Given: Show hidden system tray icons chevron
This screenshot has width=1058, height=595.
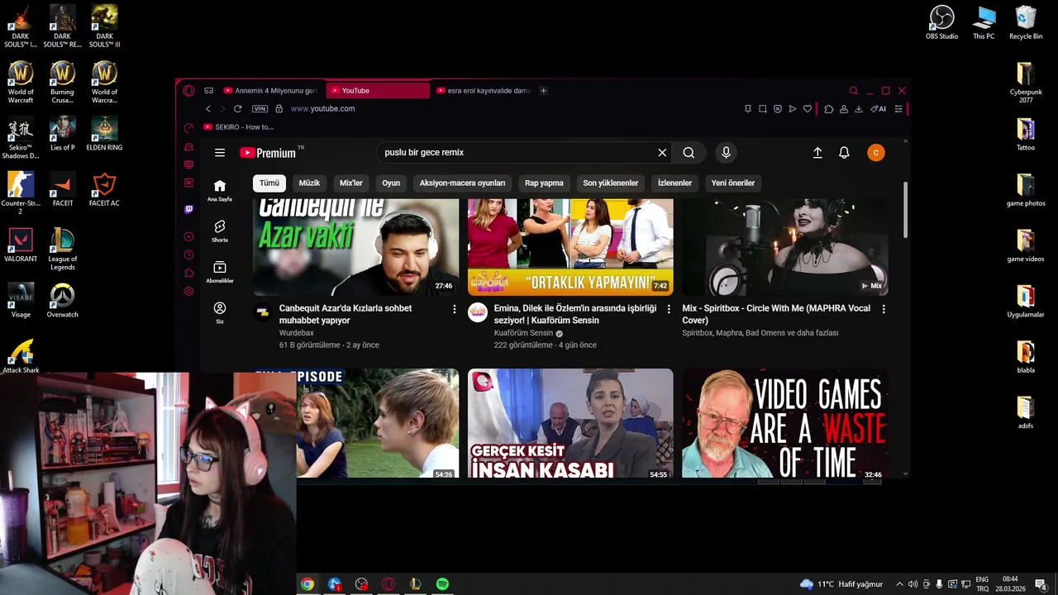Looking at the screenshot, I should [x=900, y=584].
